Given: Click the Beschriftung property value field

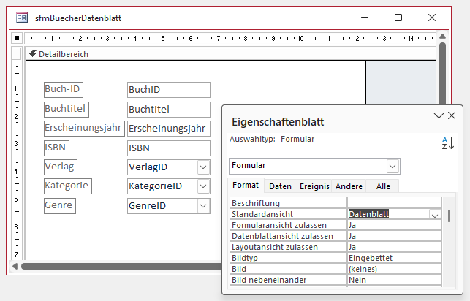Looking at the screenshot, I should (x=394, y=203).
